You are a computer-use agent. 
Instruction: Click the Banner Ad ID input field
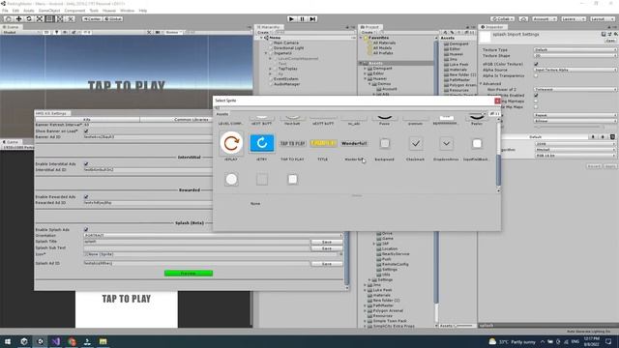tap(148, 137)
